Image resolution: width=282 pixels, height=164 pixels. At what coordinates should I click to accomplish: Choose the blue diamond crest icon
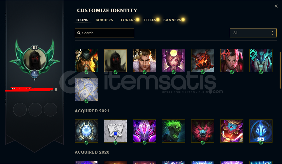pos(86,131)
